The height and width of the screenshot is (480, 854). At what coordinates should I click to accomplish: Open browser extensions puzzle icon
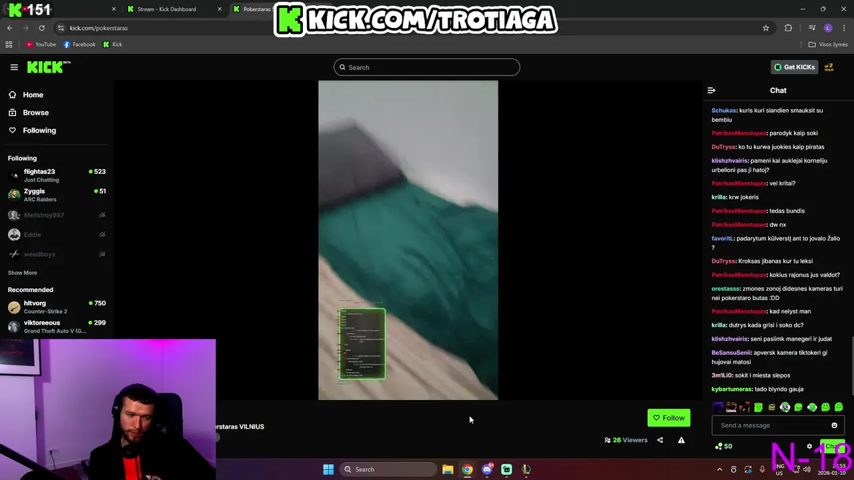tap(789, 28)
